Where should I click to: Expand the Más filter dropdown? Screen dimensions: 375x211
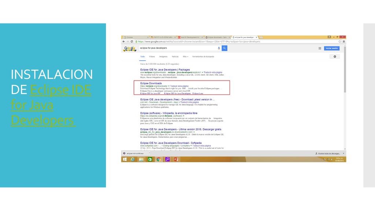pyautogui.click(x=185, y=57)
